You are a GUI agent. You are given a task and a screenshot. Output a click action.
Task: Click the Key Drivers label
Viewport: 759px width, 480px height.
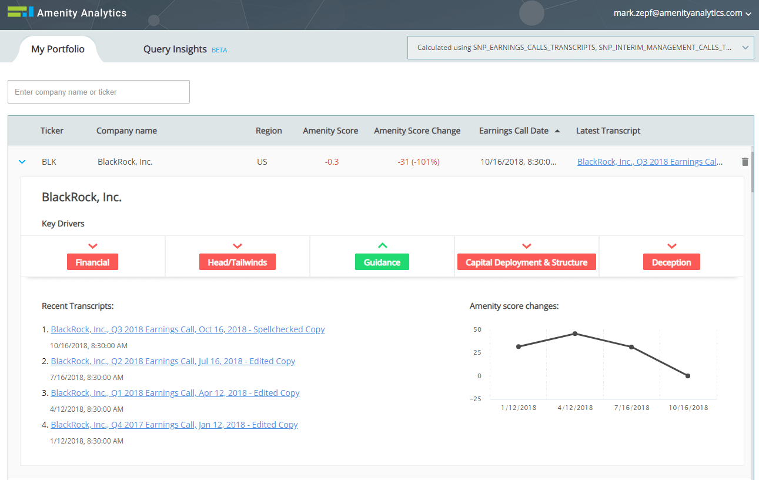[x=63, y=224]
